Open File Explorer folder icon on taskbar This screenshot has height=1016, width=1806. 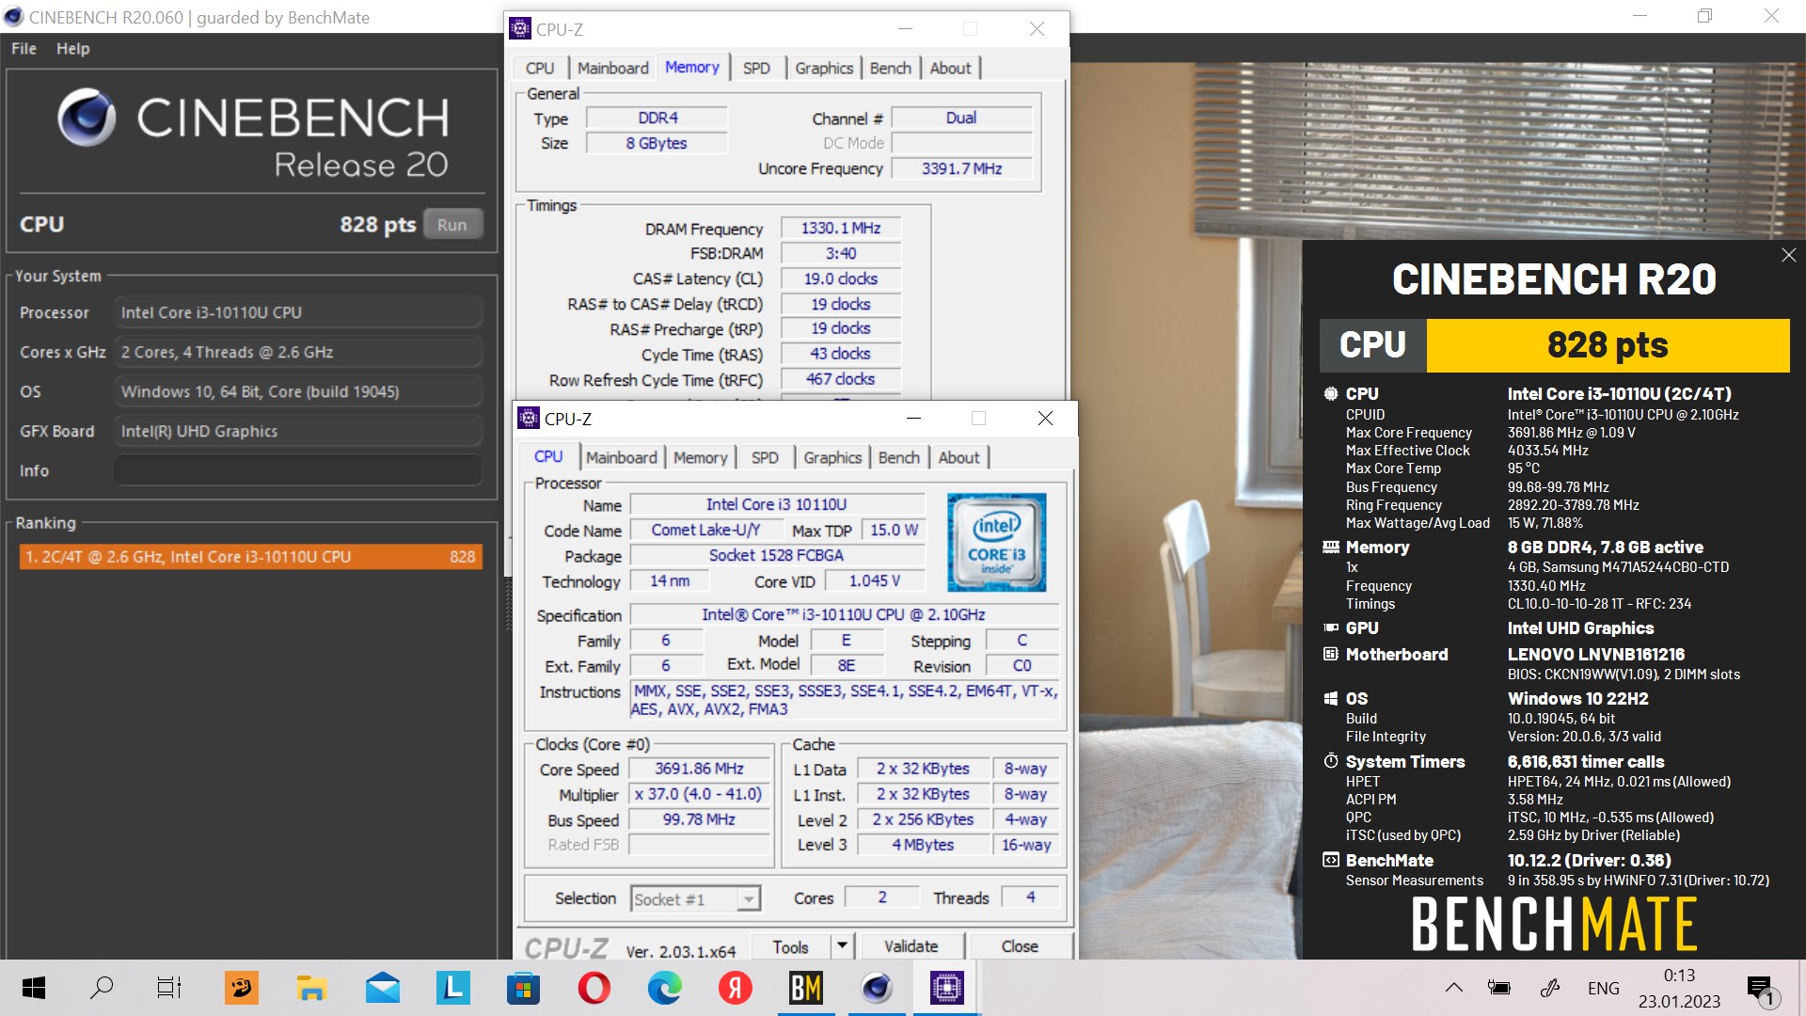tap(311, 988)
